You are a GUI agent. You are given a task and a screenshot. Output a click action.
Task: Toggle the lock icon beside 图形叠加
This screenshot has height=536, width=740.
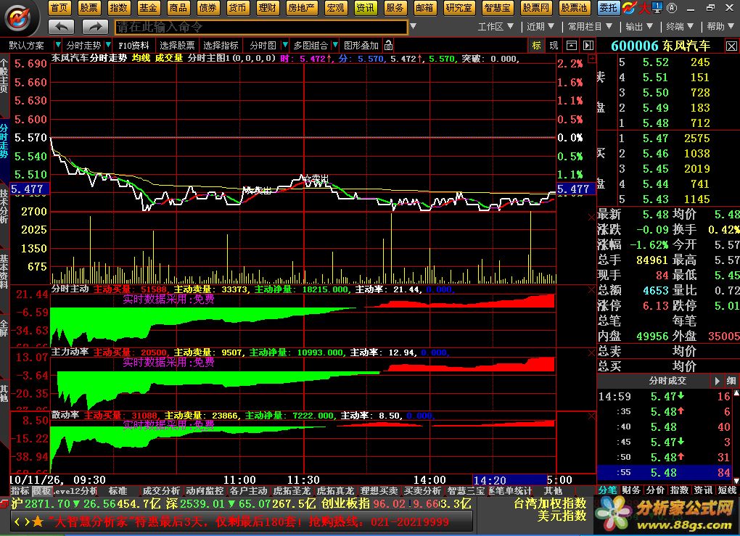coord(388,45)
